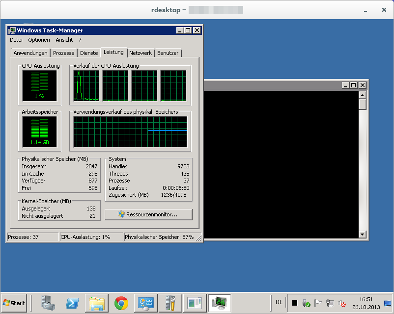Switch to the Prozesse tab
The height and width of the screenshot is (314, 394).
pos(64,53)
